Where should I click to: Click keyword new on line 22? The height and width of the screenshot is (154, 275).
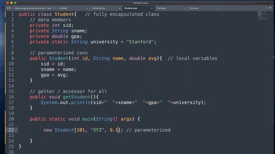[48, 130]
